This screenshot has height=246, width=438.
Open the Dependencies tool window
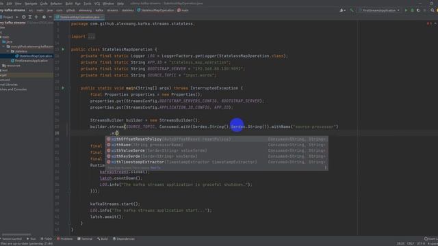click(x=124, y=239)
